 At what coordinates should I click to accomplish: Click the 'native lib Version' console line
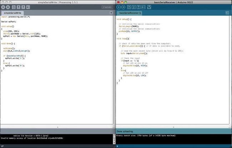[x=31, y=136]
